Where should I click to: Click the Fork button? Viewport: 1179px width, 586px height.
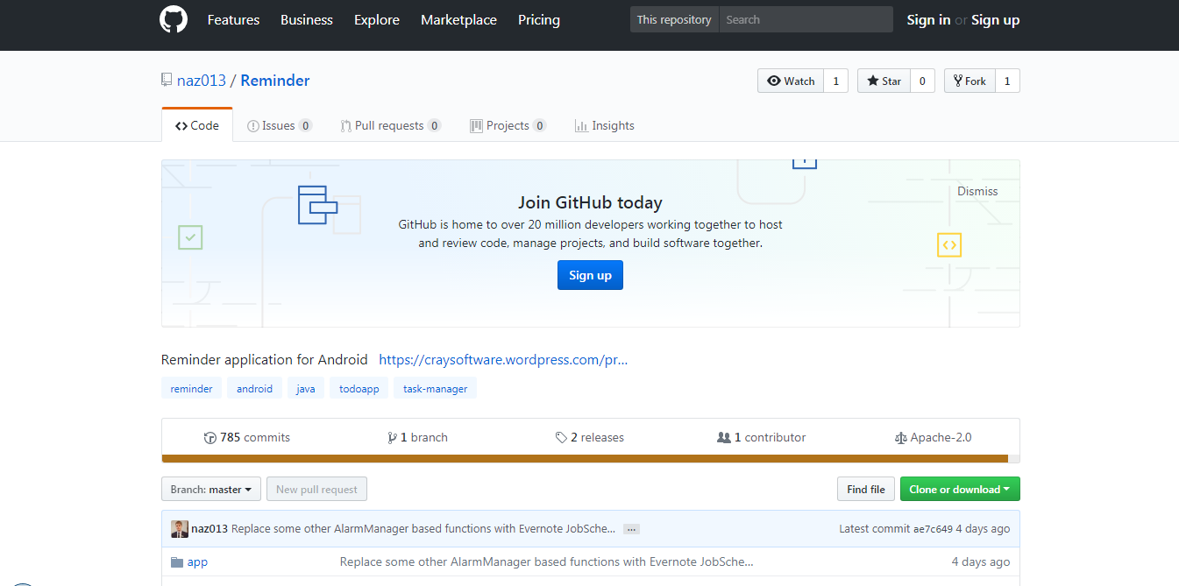[x=969, y=81]
